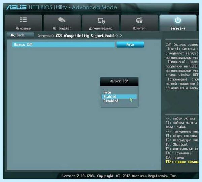Image resolution: width=202 pixels, height=182 pixels.
Task: Select the Монитор thermometer icon
Action: 139,20
